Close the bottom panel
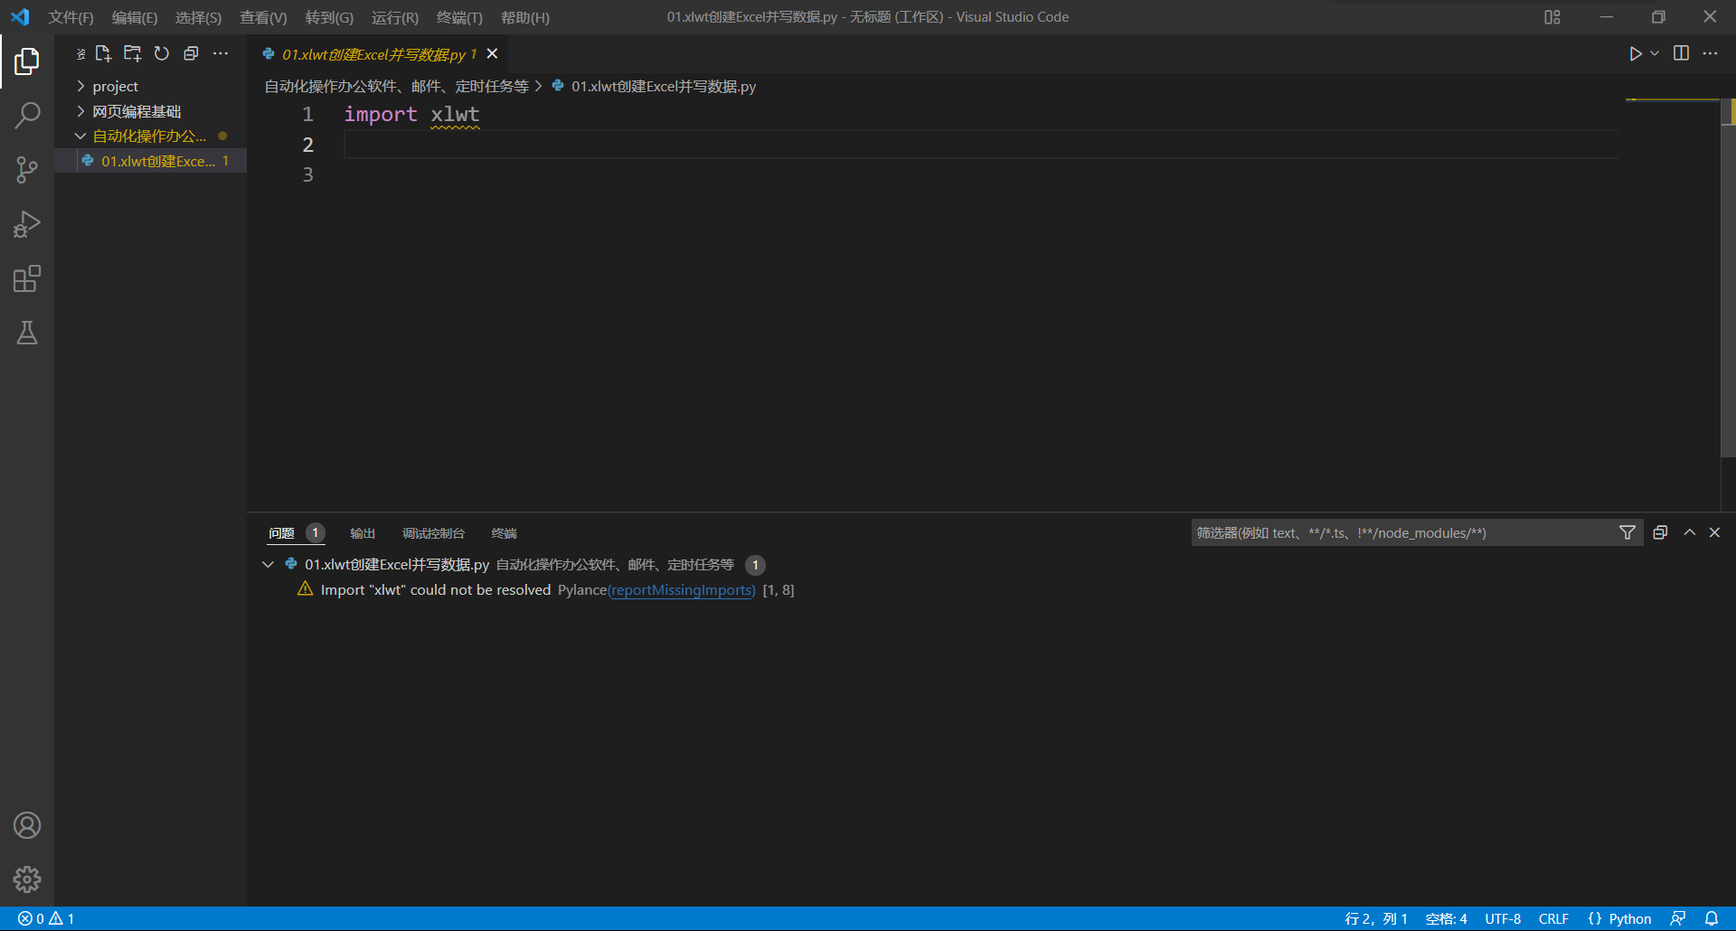The image size is (1736, 931). [x=1714, y=533]
